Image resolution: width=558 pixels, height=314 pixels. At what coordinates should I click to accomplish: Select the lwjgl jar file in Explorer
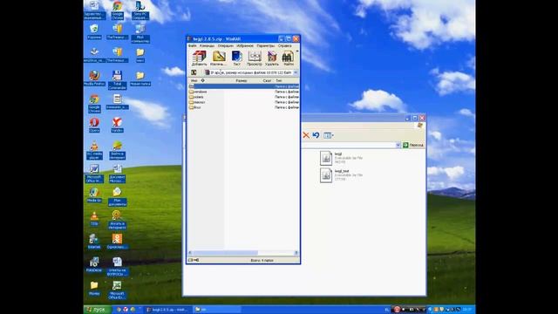341,158
